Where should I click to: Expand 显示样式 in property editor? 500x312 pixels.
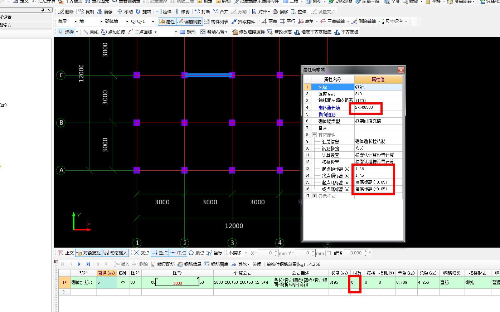pos(314,196)
